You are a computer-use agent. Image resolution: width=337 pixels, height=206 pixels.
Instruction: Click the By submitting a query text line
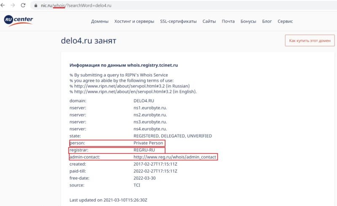pos(119,75)
